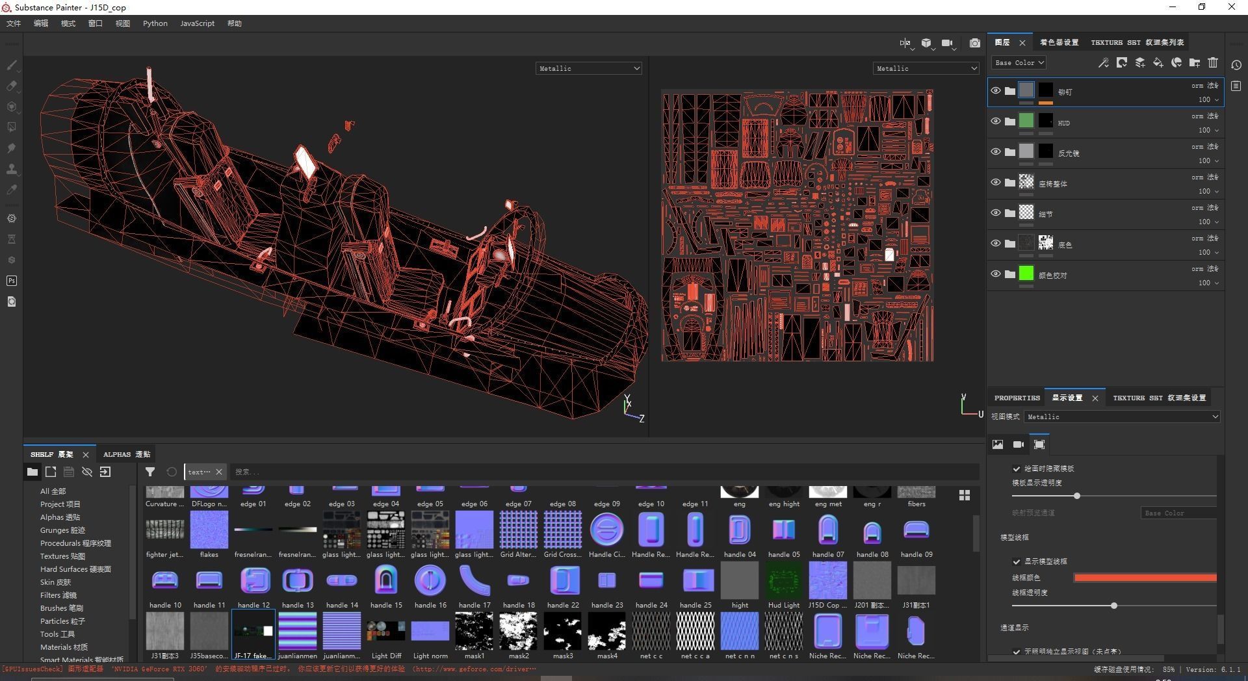Open the Resource updater icon below Ps
Image resolution: width=1248 pixels, height=681 pixels.
12,302
